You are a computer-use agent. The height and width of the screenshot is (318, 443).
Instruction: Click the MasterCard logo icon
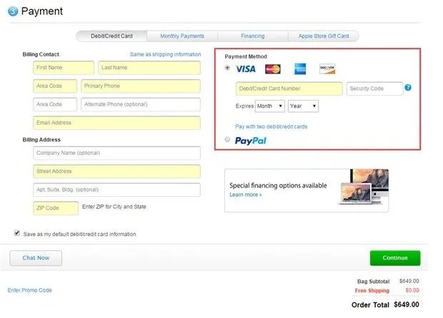coord(273,69)
